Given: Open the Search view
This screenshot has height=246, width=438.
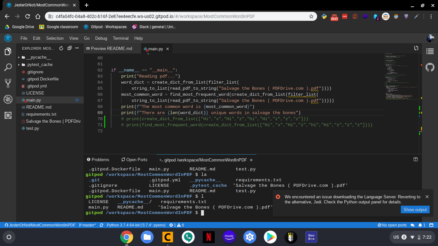Looking at the screenshot, I should (x=8, y=67).
